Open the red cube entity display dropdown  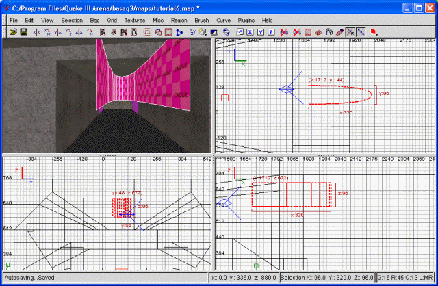374,32
